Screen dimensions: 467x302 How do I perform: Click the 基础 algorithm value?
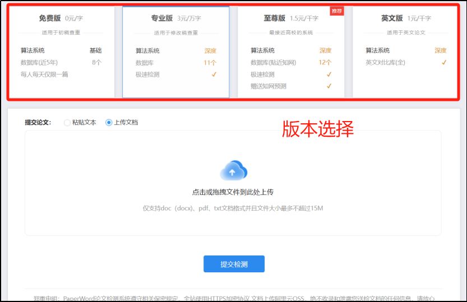pos(96,50)
